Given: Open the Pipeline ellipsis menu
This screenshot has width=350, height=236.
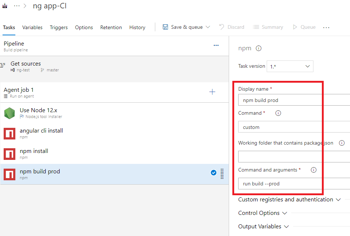Looking at the screenshot, I should 216,46.
